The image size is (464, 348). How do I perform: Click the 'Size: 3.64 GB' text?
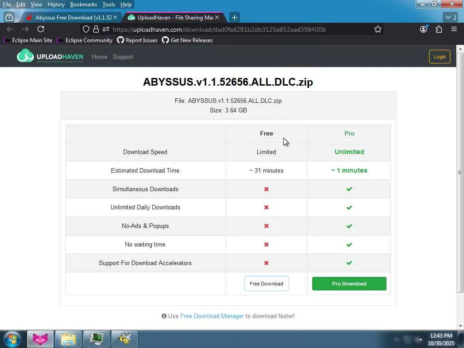[x=228, y=111]
